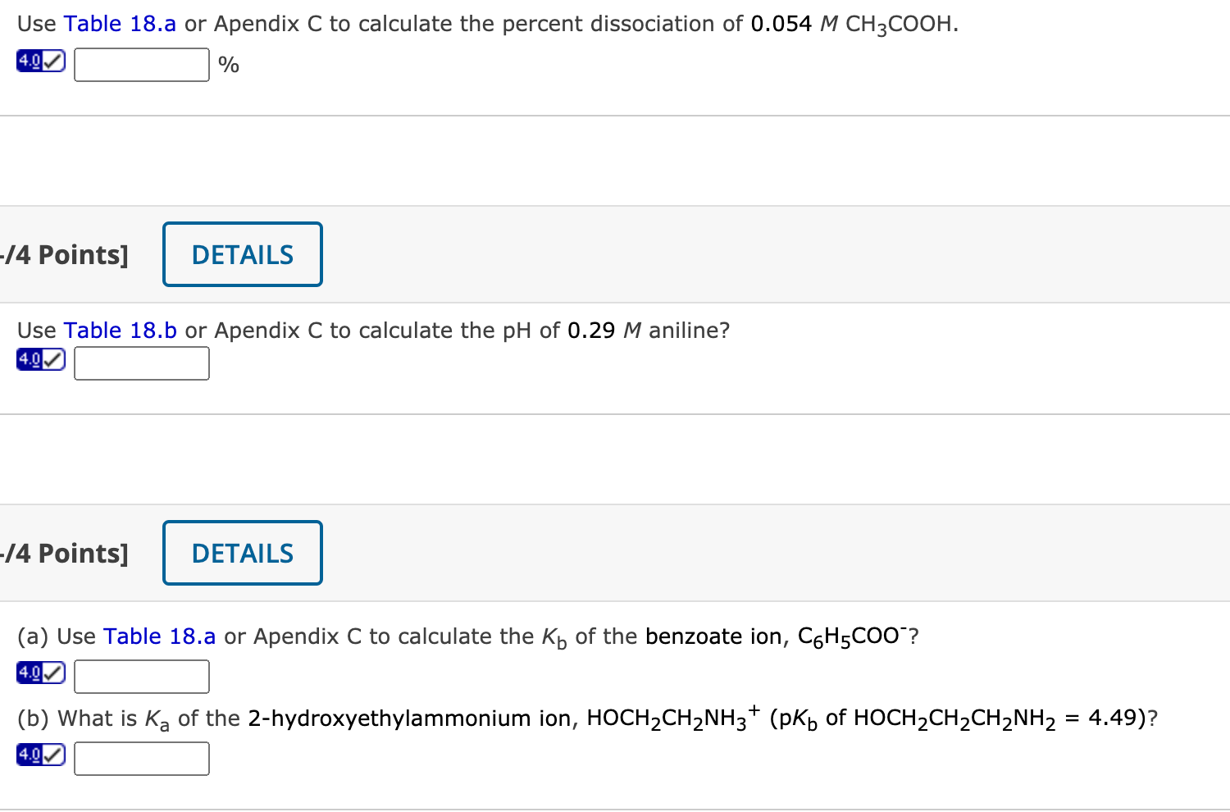The height and width of the screenshot is (812, 1230).
Task: Click the hydroxyethylammonium Ka answer box
Action: point(142,759)
